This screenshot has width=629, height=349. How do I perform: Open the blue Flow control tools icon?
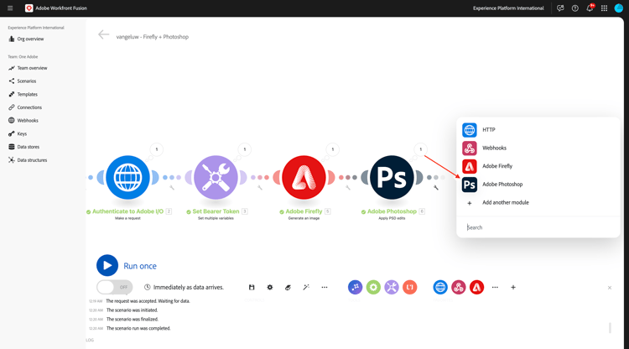(355, 287)
